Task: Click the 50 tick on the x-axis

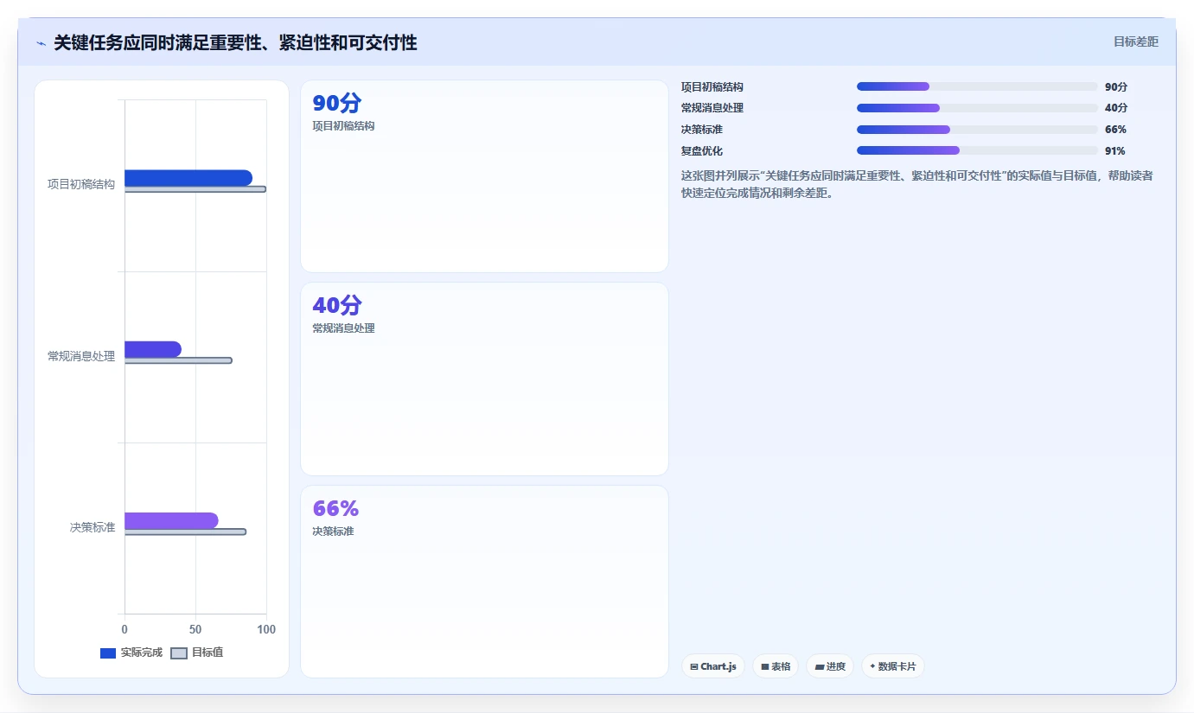Action: [195, 629]
